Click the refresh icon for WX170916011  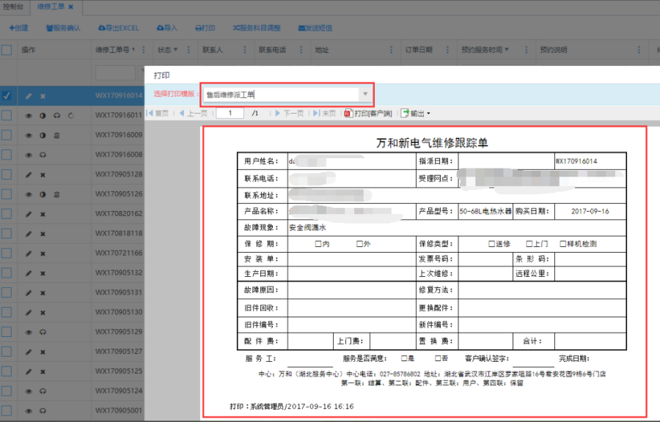70,116
